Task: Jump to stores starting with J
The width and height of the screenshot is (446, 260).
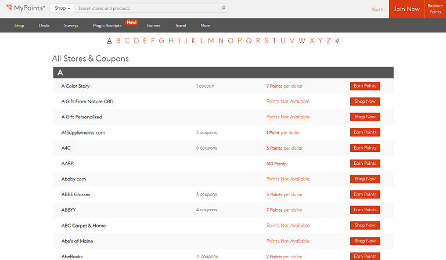Action: tap(185, 41)
